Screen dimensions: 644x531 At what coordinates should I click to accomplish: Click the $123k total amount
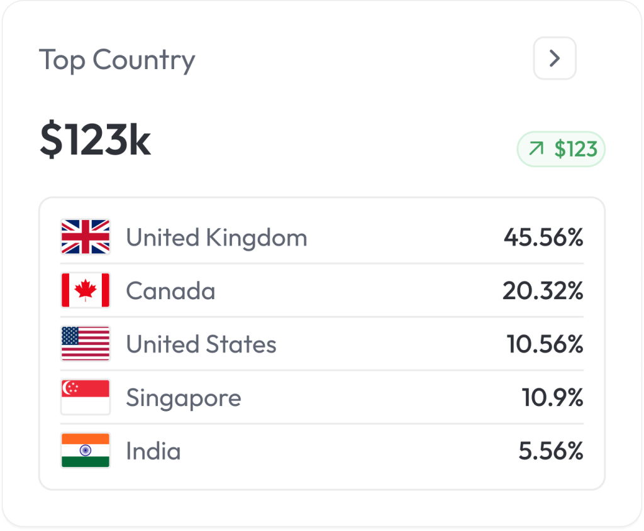tap(96, 141)
